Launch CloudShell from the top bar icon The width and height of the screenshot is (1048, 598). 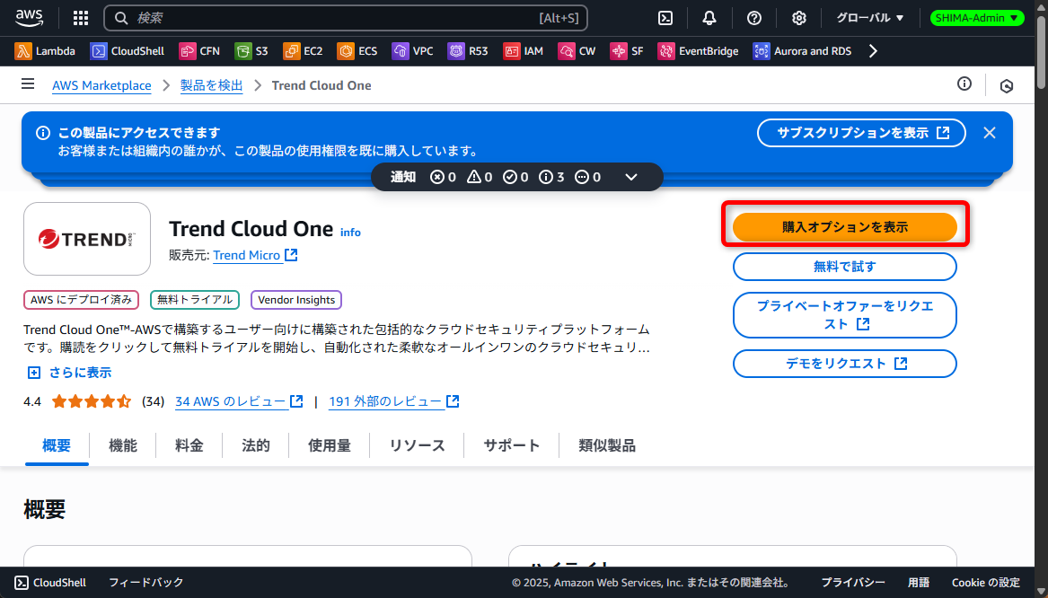pos(665,18)
